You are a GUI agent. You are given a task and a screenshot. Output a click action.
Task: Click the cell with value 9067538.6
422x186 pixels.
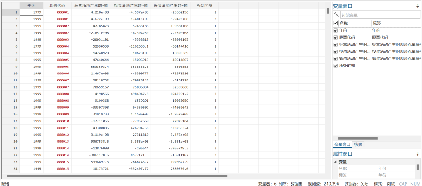point(91,142)
